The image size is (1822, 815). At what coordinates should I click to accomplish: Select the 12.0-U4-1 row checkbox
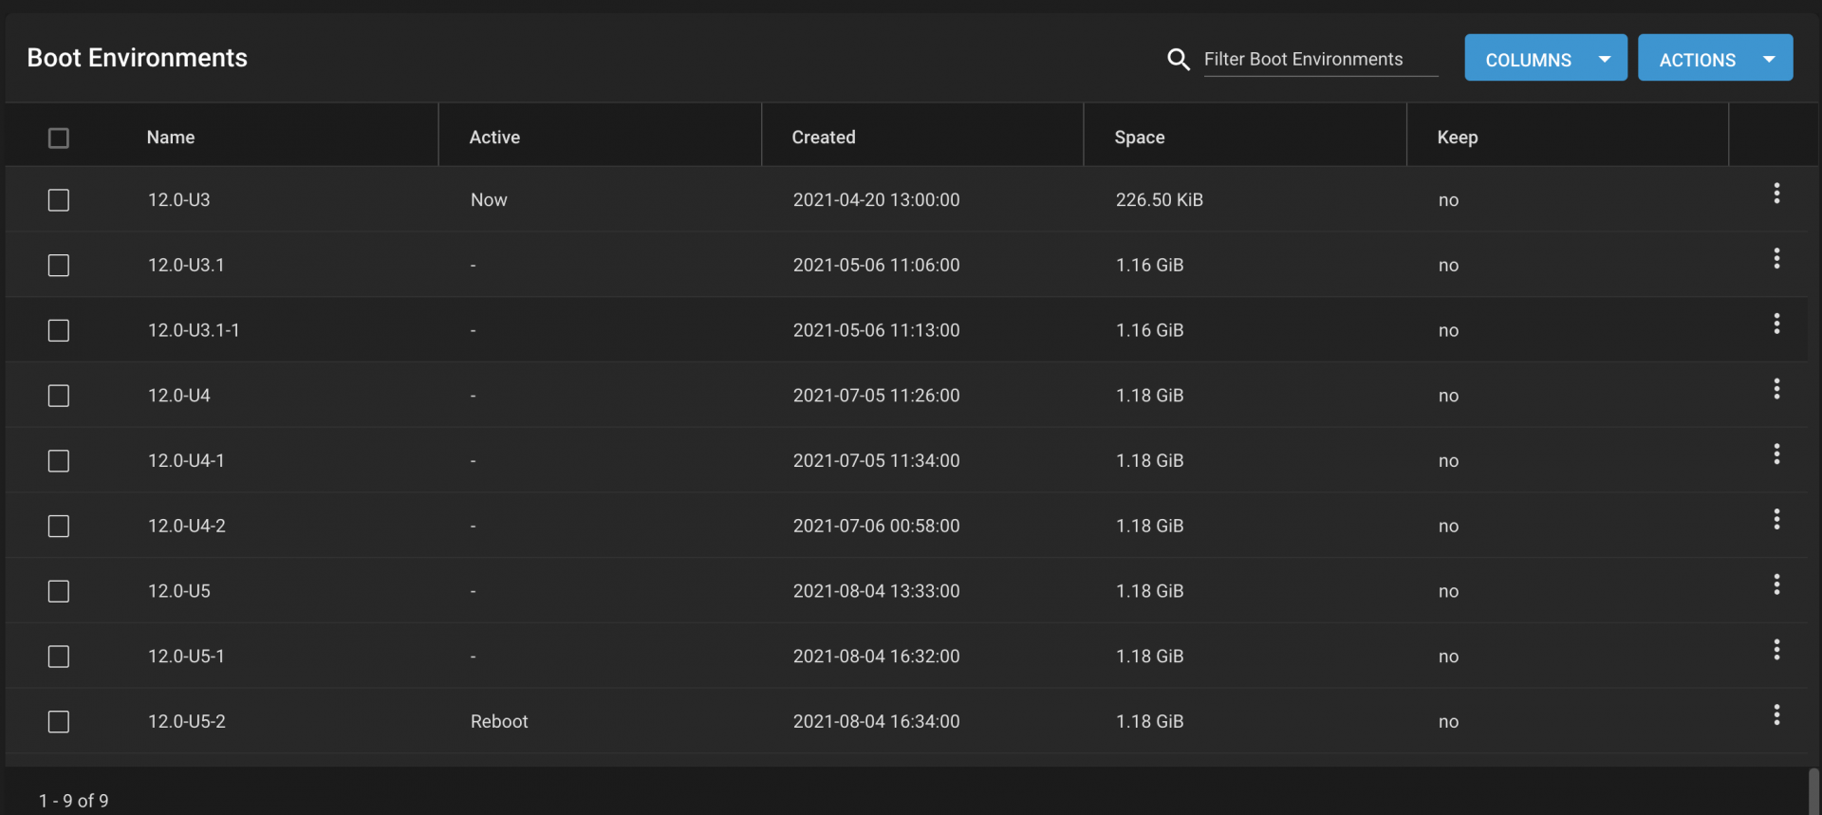[59, 461]
